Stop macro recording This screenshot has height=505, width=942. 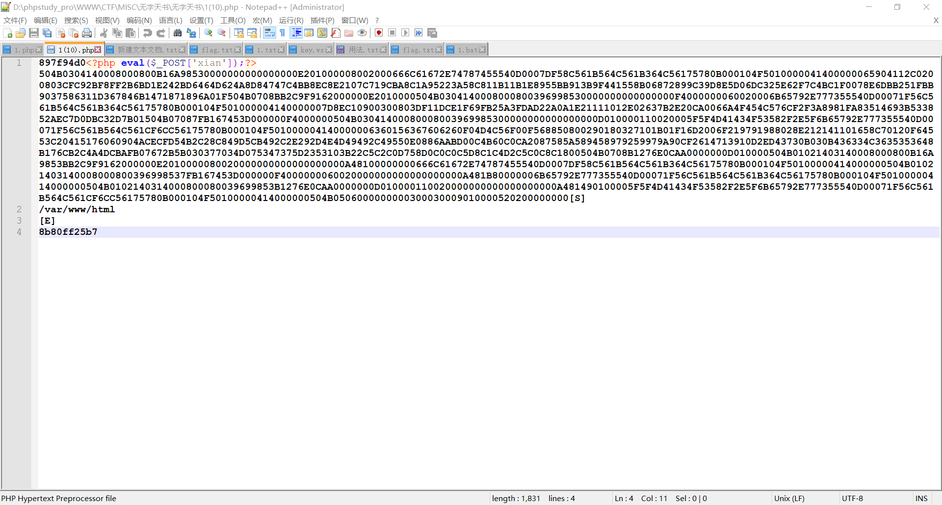(x=392, y=33)
